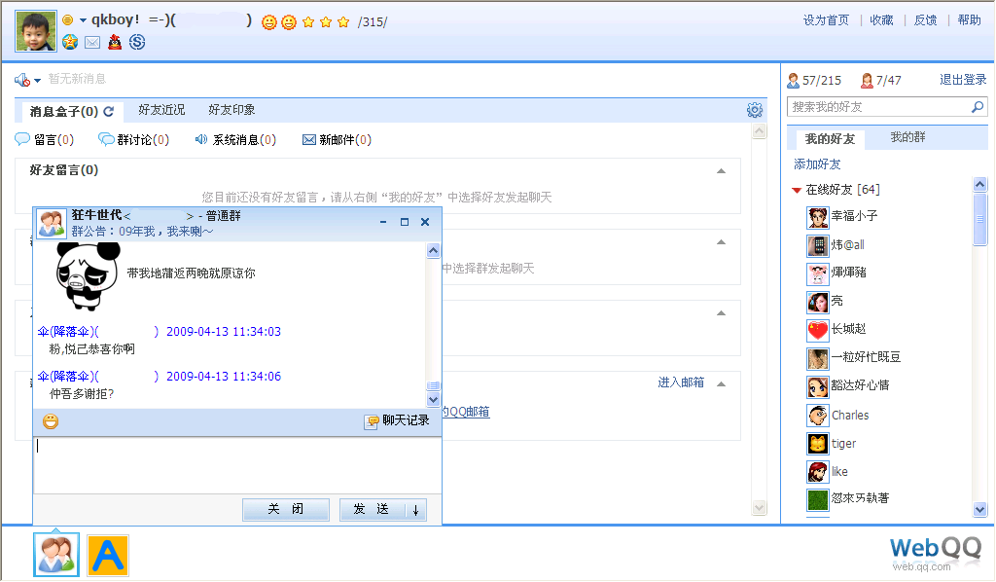
Task: Click the QQ mail envelope icon under username
Action: point(92,42)
